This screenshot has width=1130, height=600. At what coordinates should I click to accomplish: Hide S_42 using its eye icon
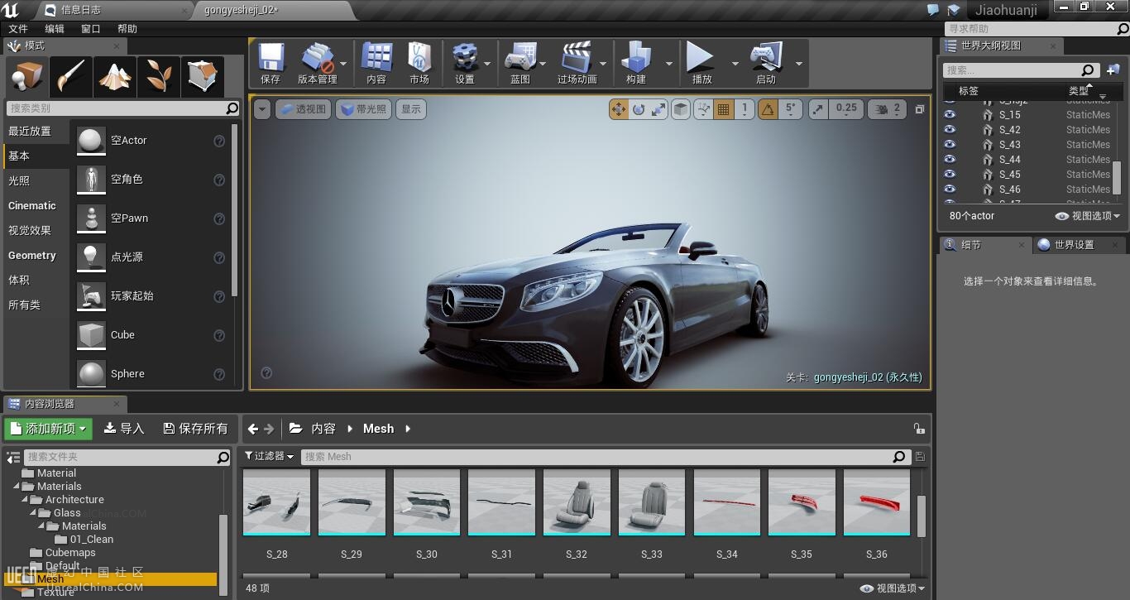pos(950,130)
